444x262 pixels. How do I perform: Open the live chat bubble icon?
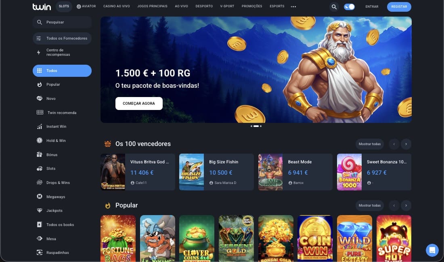pos(432,250)
